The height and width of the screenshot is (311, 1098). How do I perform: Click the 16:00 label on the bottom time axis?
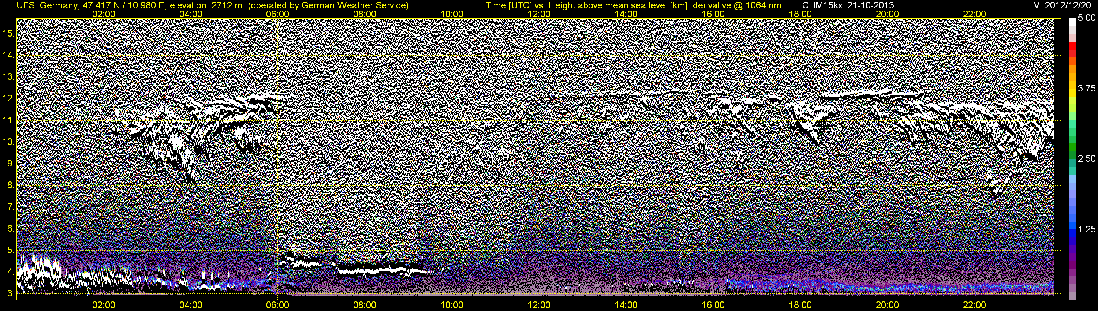pyautogui.click(x=713, y=305)
